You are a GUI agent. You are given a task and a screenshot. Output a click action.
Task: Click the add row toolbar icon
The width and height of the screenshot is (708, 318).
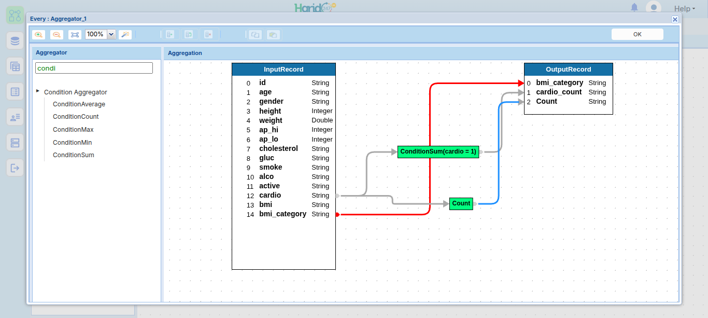(170, 35)
